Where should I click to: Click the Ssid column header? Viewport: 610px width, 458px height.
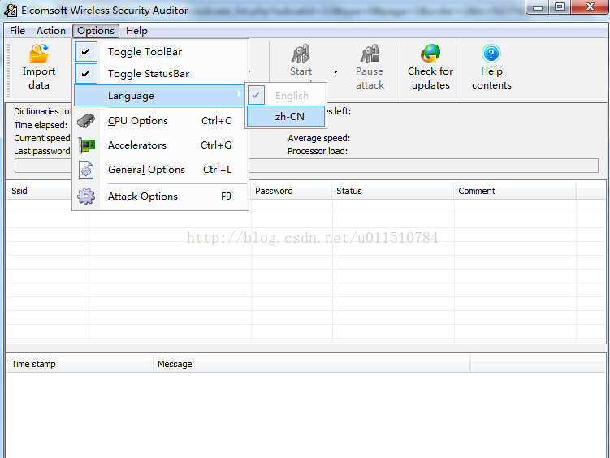tap(47, 191)
